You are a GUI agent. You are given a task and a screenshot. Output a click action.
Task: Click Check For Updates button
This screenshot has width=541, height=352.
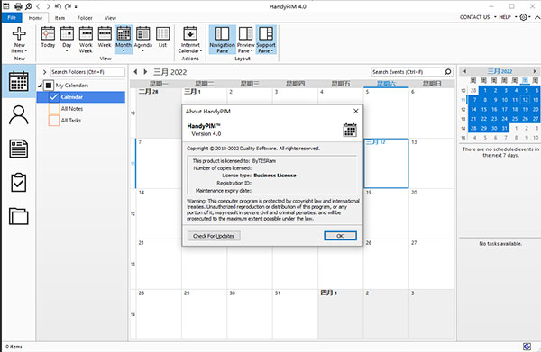(x=214, y=236)
